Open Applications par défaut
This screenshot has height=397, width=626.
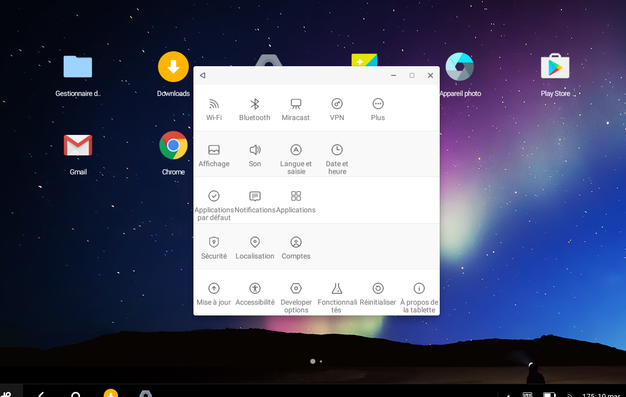pyautogui.click(x=214, y=204)
